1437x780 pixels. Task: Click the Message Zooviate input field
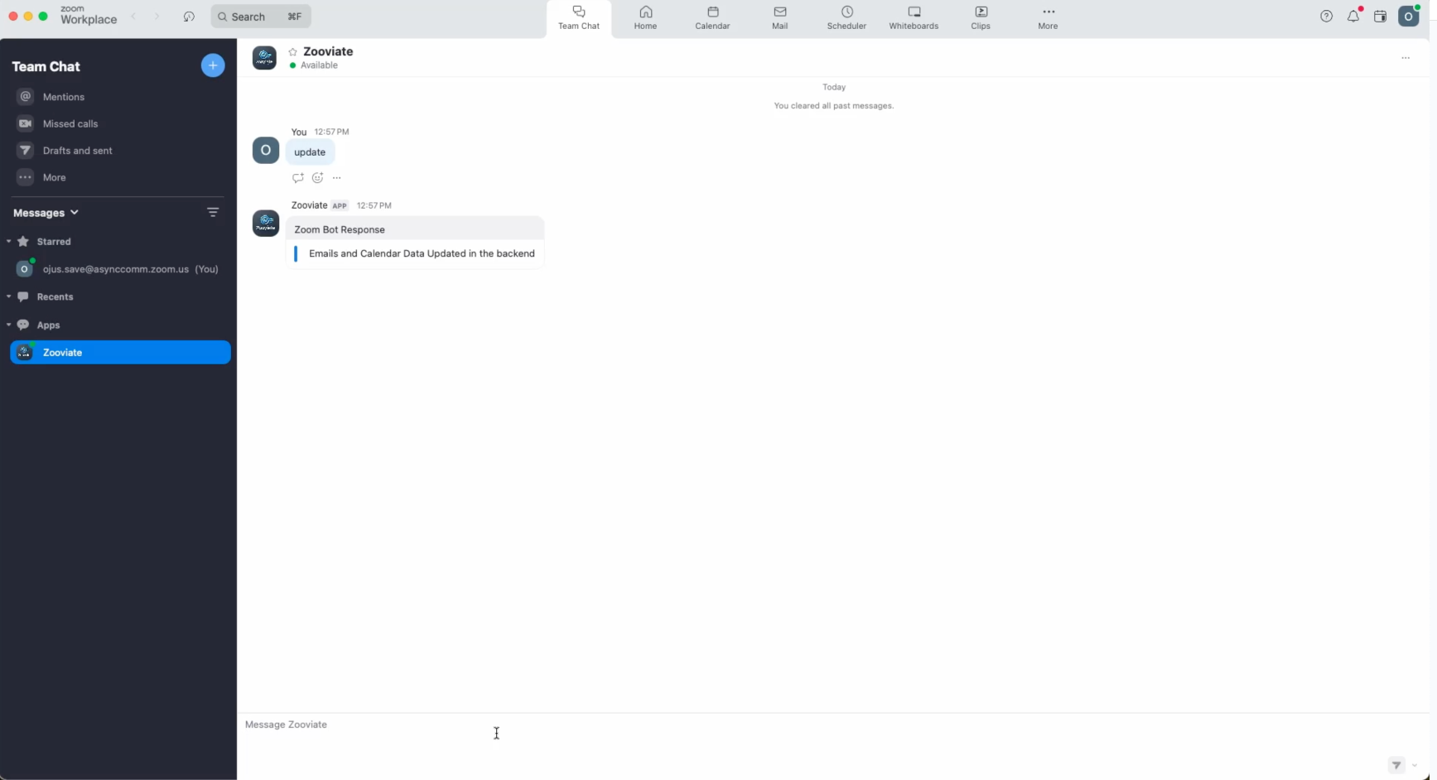[497, 725]
